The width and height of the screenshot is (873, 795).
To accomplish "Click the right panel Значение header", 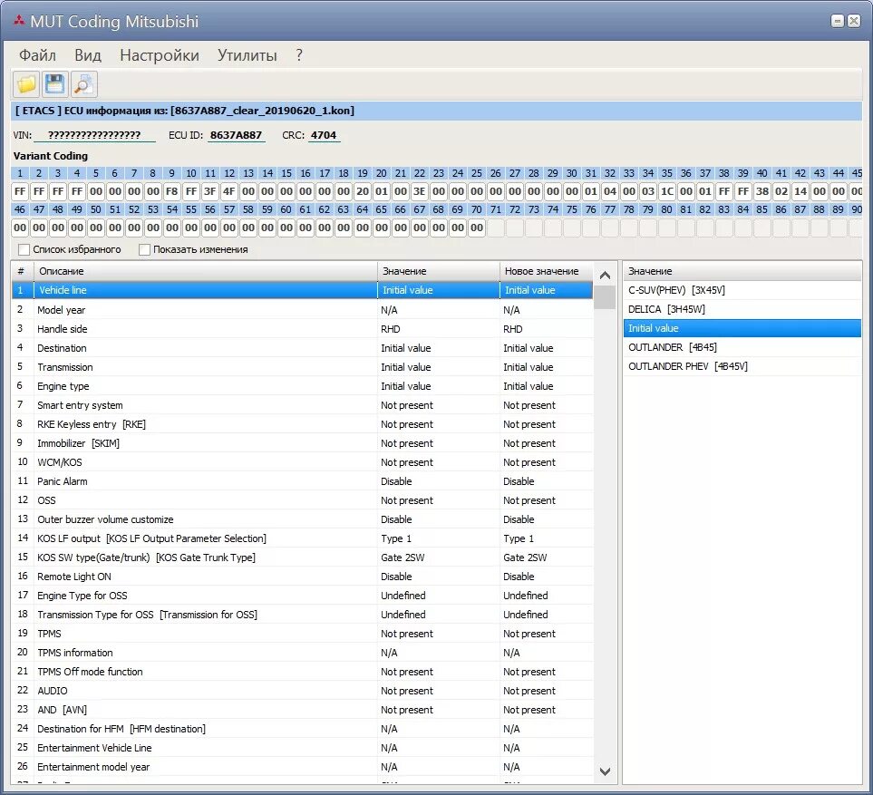I will 742,271.
